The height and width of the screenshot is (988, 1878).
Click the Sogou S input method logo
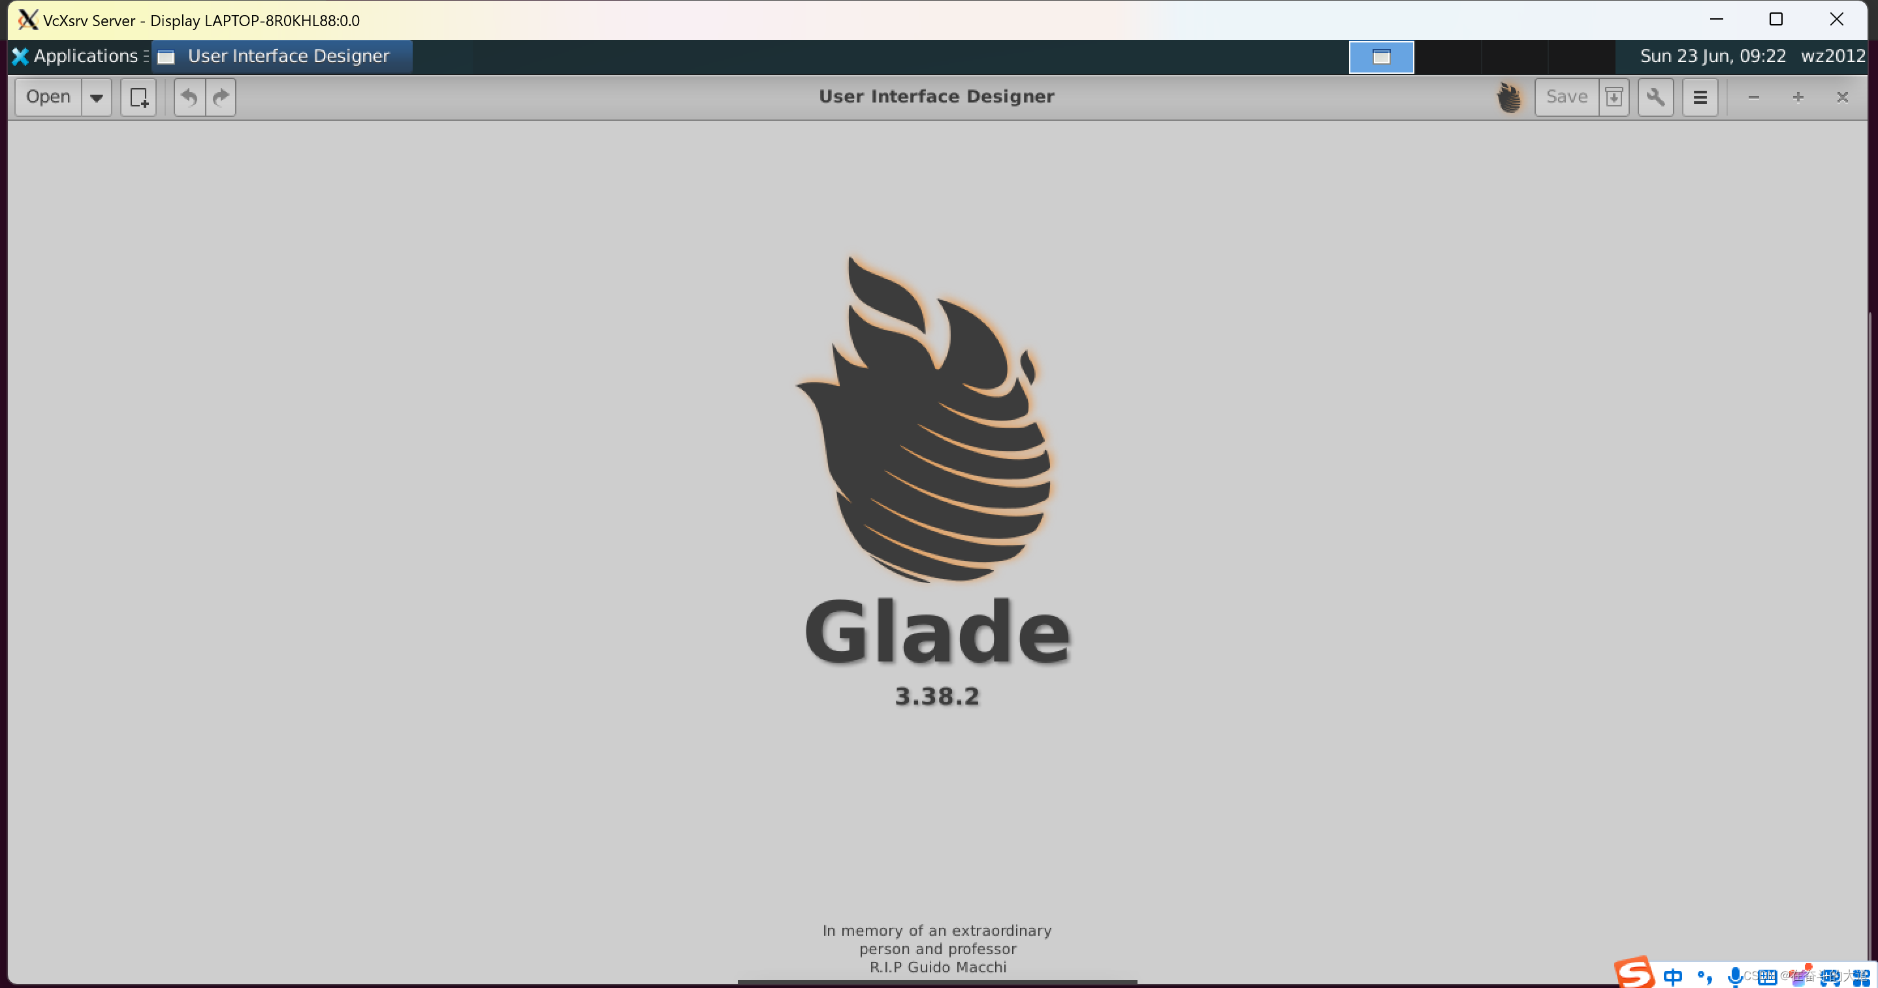point(1633,973)
